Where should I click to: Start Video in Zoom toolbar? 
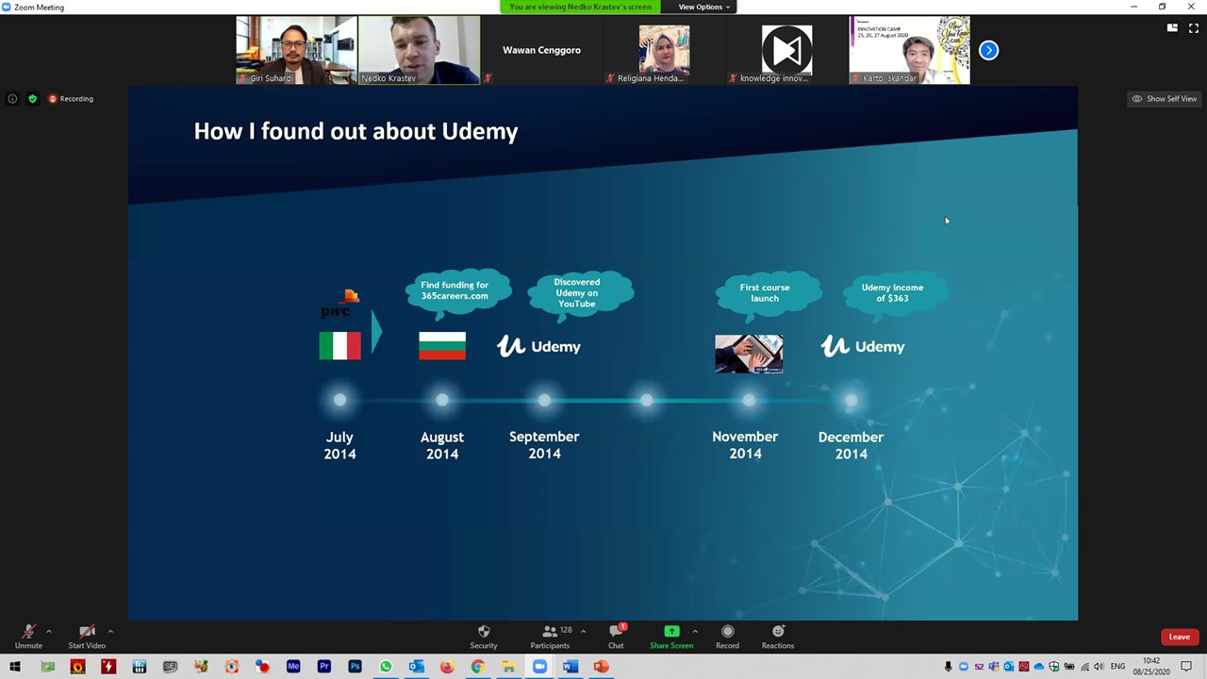(87, 637)
